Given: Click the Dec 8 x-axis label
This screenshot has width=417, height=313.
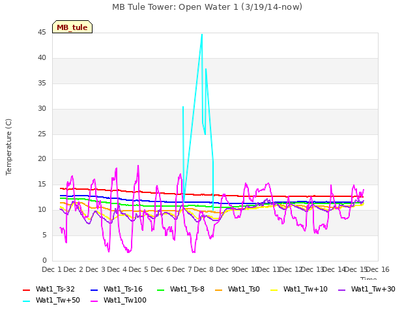Looking at the screenshot, I should pyautogui.click(x=204, y=269).
